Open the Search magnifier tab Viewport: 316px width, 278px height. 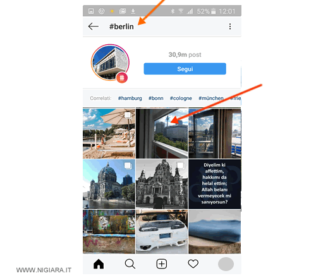[x=130, y=264]
